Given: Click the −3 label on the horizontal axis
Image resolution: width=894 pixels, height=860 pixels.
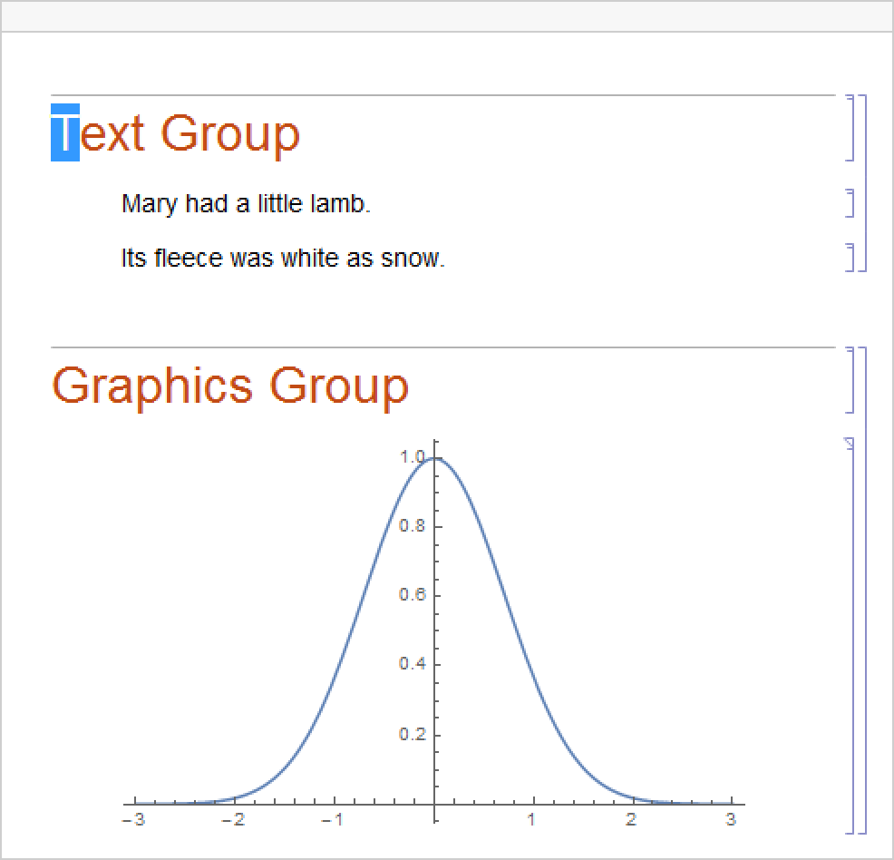Looking at the screenshot, I should (x=133, y=820).
